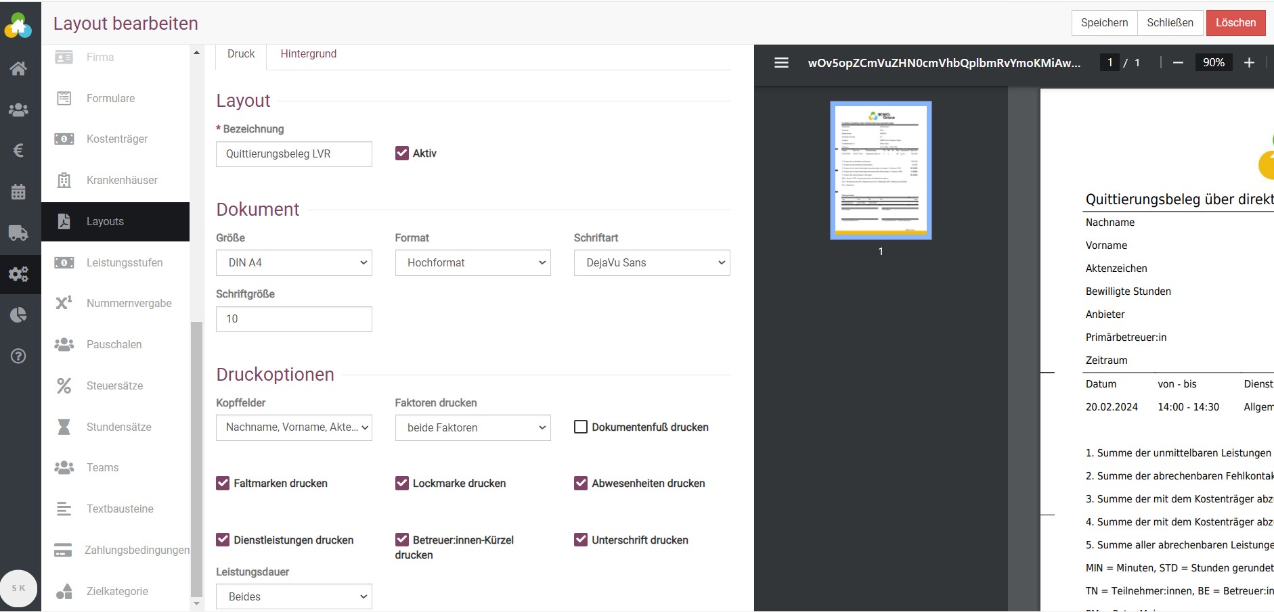Image resolution: width=1274 pixels, height=612 pixels.
Task: Switch to the Hintergrund tab
Action: (308, 54)
